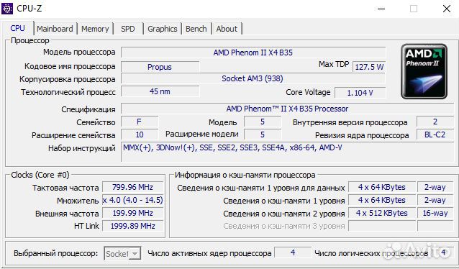This screenshot has width=459, height=269.
Task: Click the core revision value BL-C2
Action: click(435, 134)
